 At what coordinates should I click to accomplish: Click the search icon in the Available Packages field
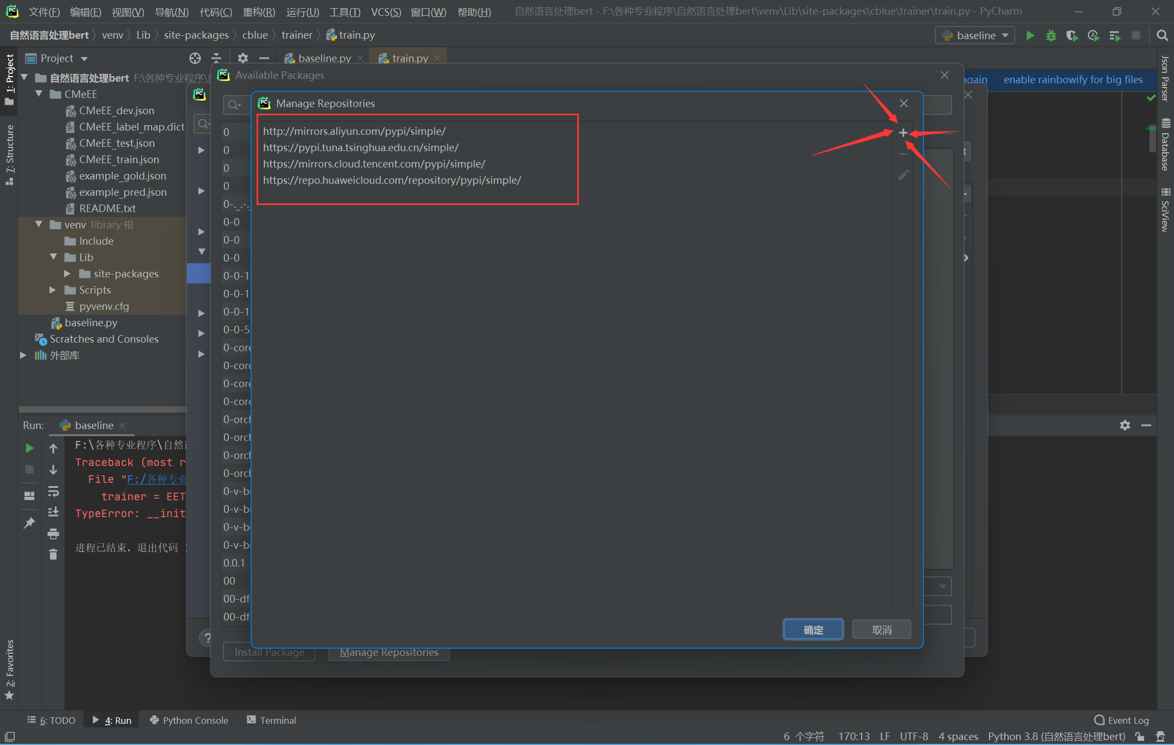pyautogui.click(x=234, y=105)
